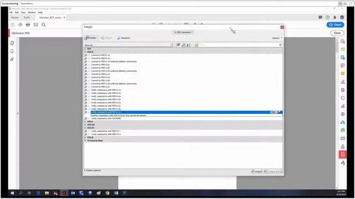Switch to the Tools tab
Viewport: 355px width, 199px height.
(27, 17)
